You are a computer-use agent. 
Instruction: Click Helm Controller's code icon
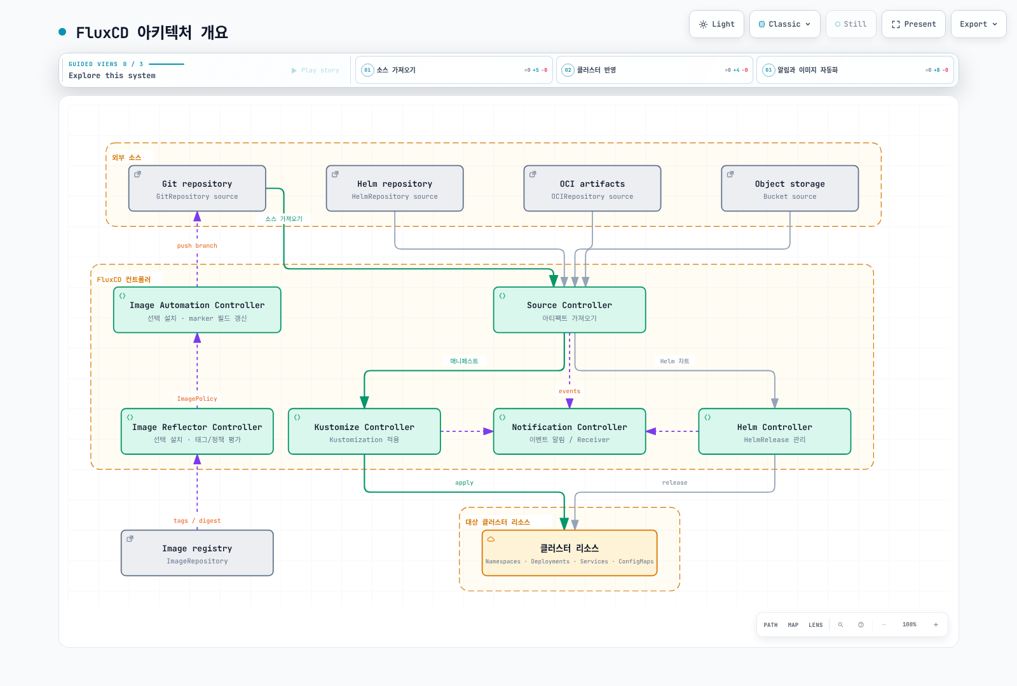pos(707,417)
